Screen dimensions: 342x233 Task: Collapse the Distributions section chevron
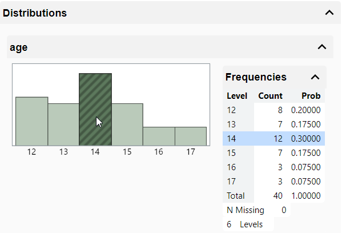pos(329,13)
